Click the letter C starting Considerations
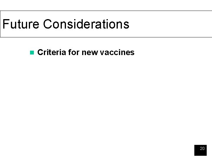 coord(47,24)
